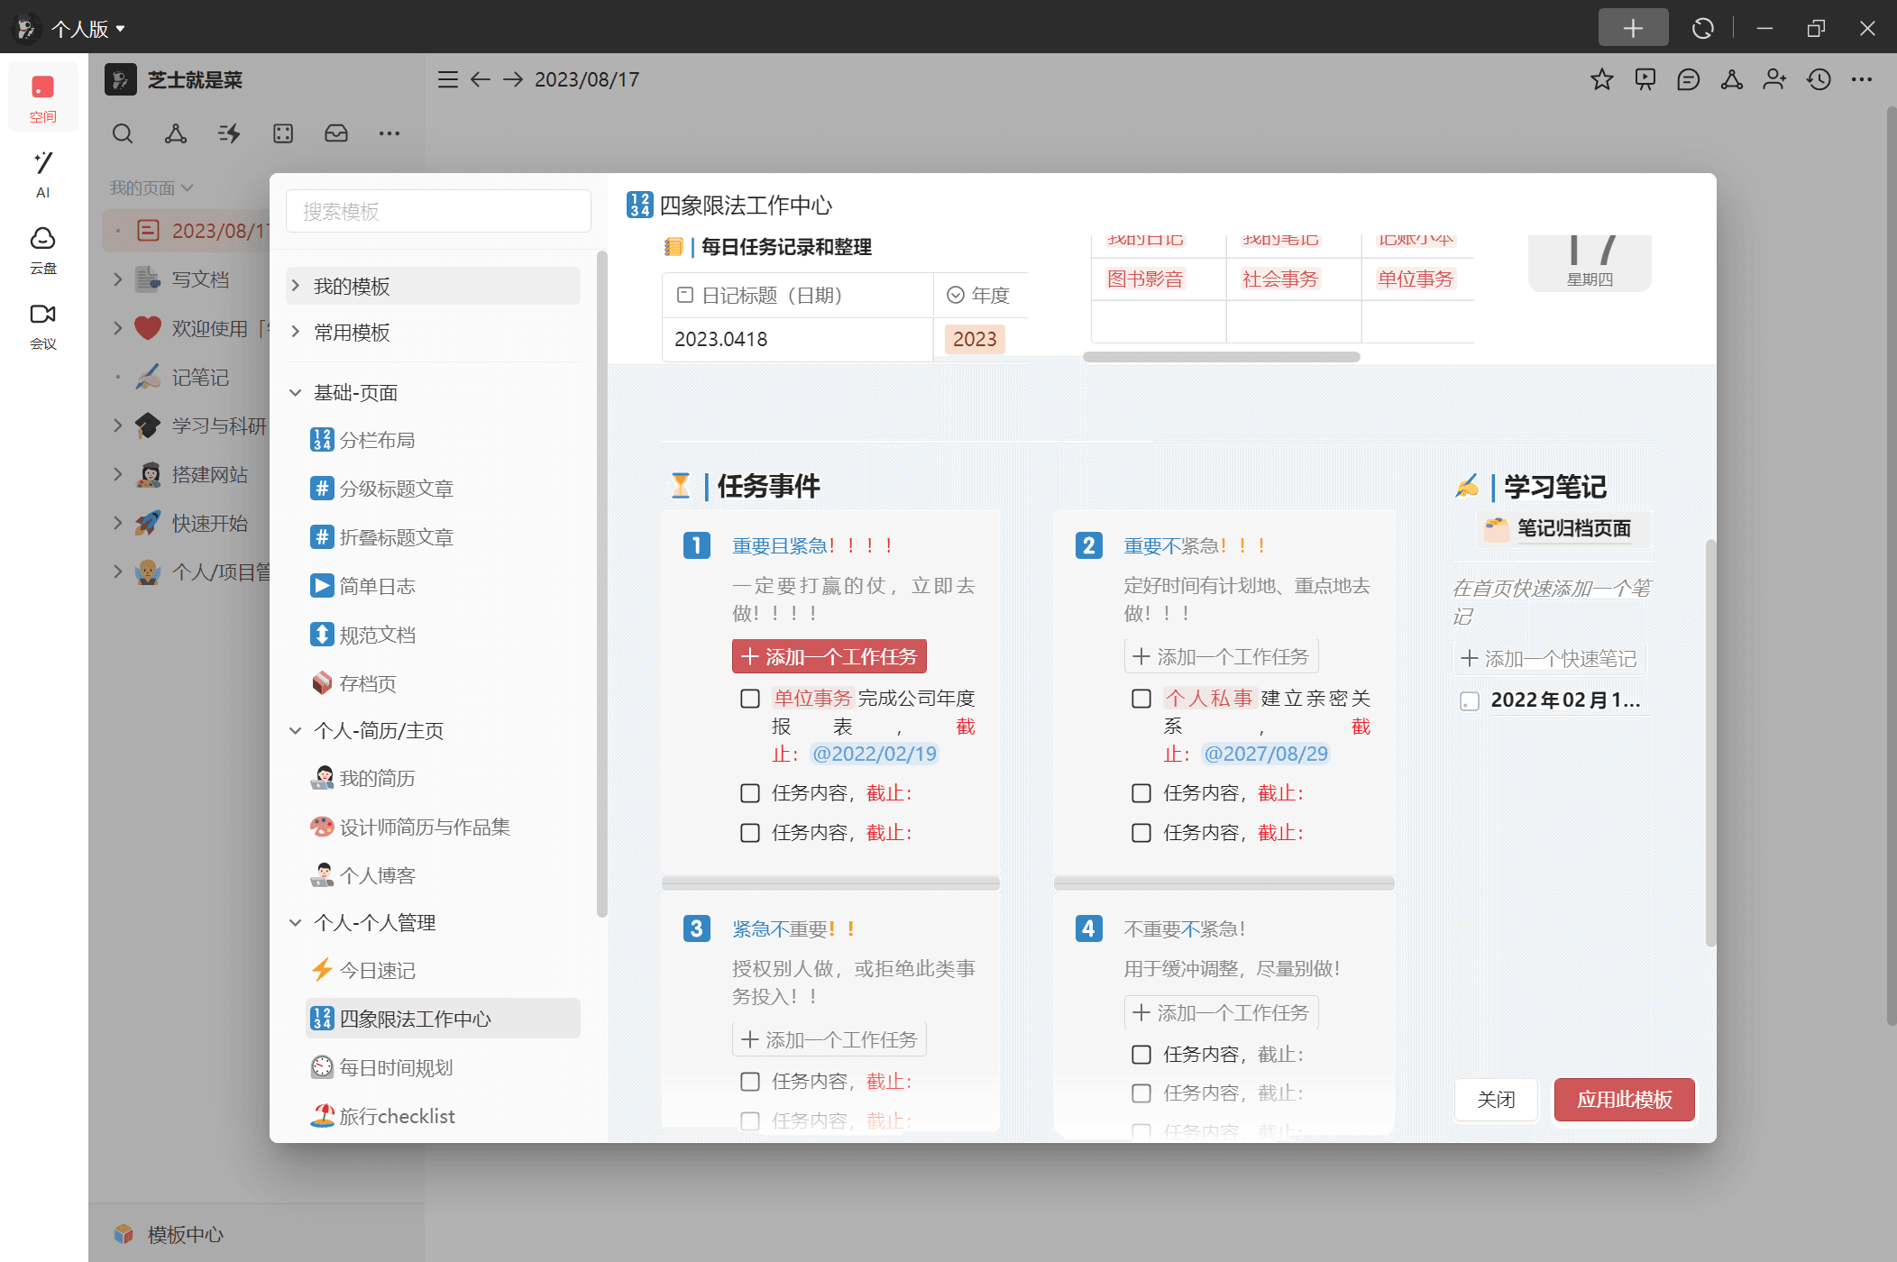Check third 任务内容 checkbox in quadrant 2
The height and width of the screenshot is (1262, 1897).
tap(1141, 833)
